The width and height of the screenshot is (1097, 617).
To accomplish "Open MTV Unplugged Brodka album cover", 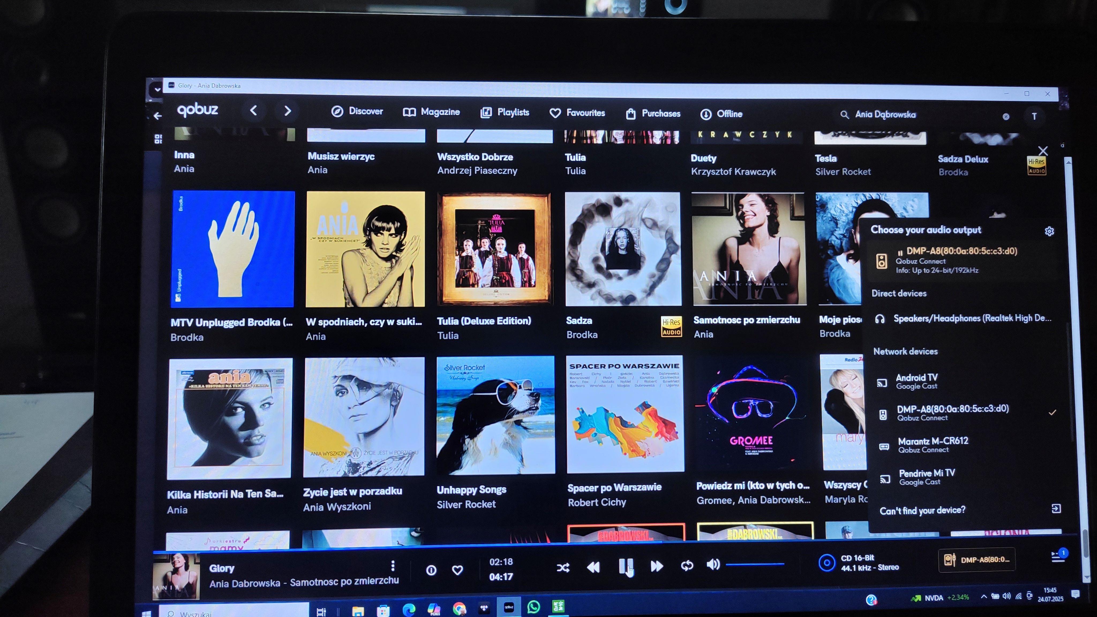I will point(232,249).
